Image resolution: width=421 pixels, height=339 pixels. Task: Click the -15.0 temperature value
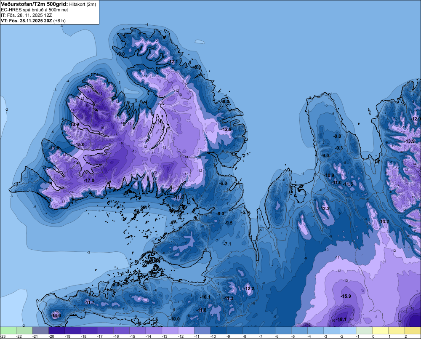click(x=80, y=144)
